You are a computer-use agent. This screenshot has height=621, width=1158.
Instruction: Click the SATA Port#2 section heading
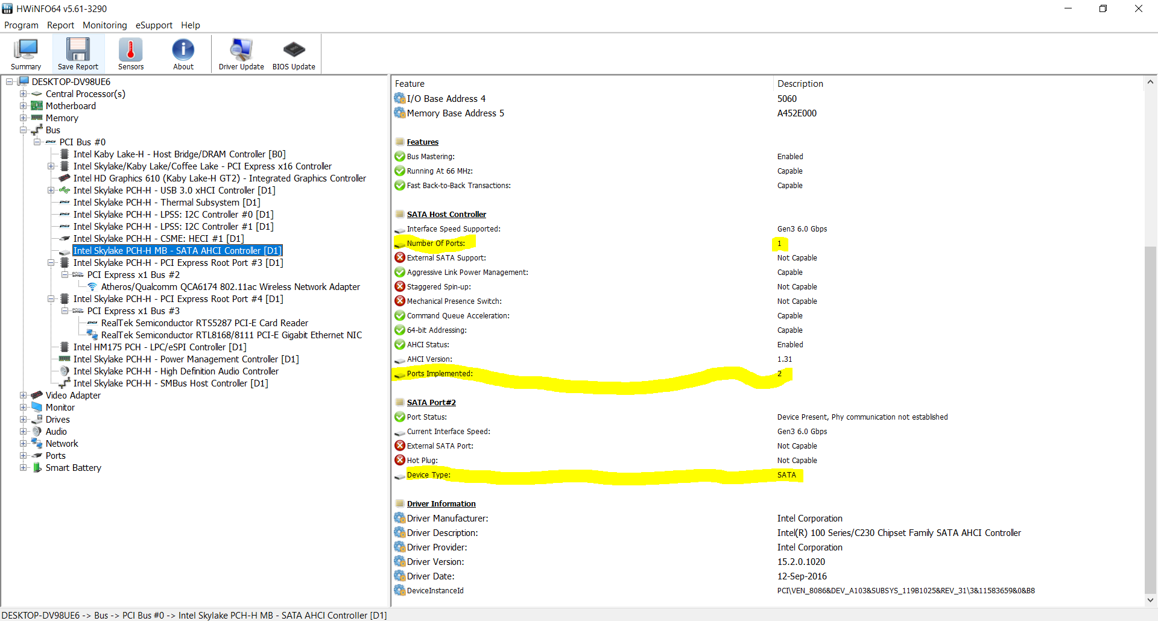click(431, 403)
